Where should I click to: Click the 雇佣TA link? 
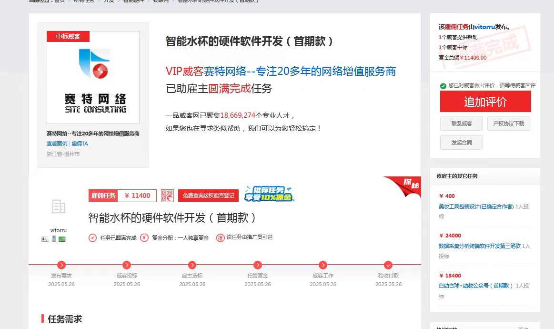tap(80, 143)
